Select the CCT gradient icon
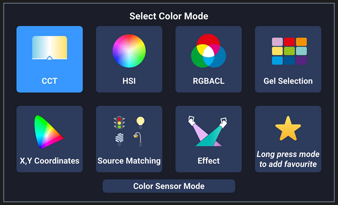 (49, 48)
